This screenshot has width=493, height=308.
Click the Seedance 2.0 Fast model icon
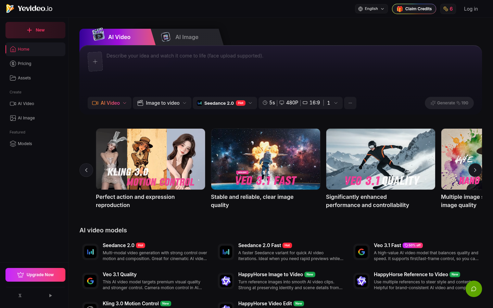tap(226, 252)
